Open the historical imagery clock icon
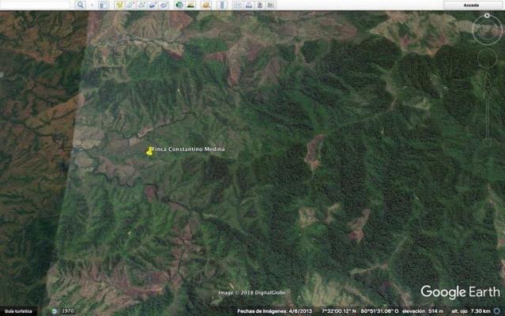The image size is (505, 316). pos(180,5)
